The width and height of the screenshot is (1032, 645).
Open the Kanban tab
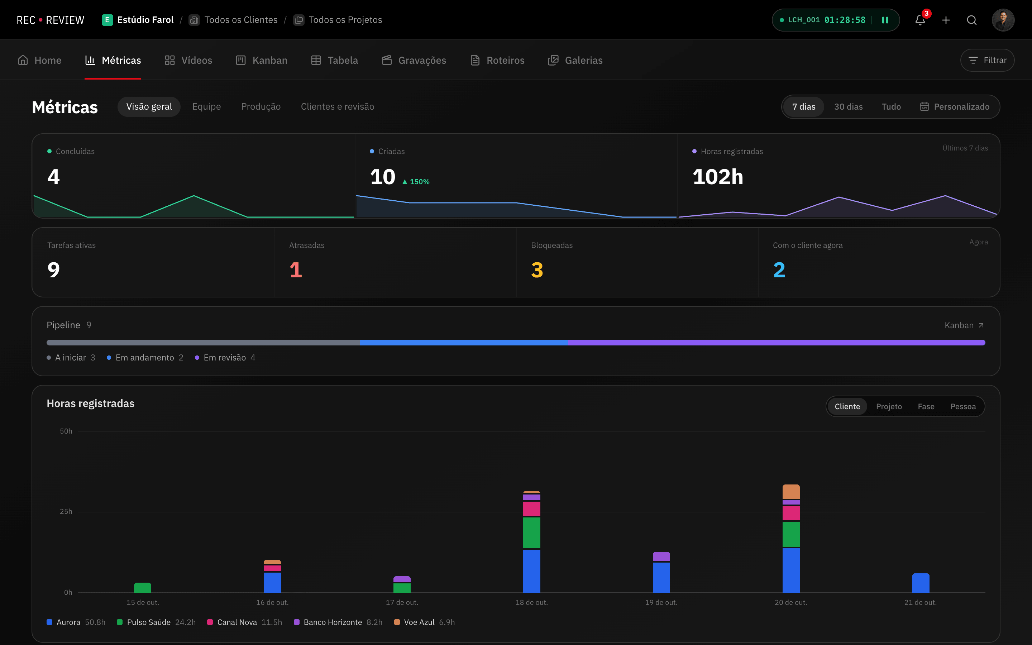pyautogui.click(x=262, y=60)
